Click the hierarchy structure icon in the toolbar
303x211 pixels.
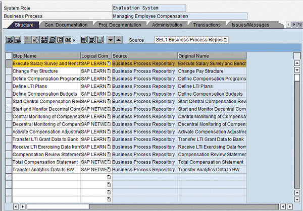[44, 40]
